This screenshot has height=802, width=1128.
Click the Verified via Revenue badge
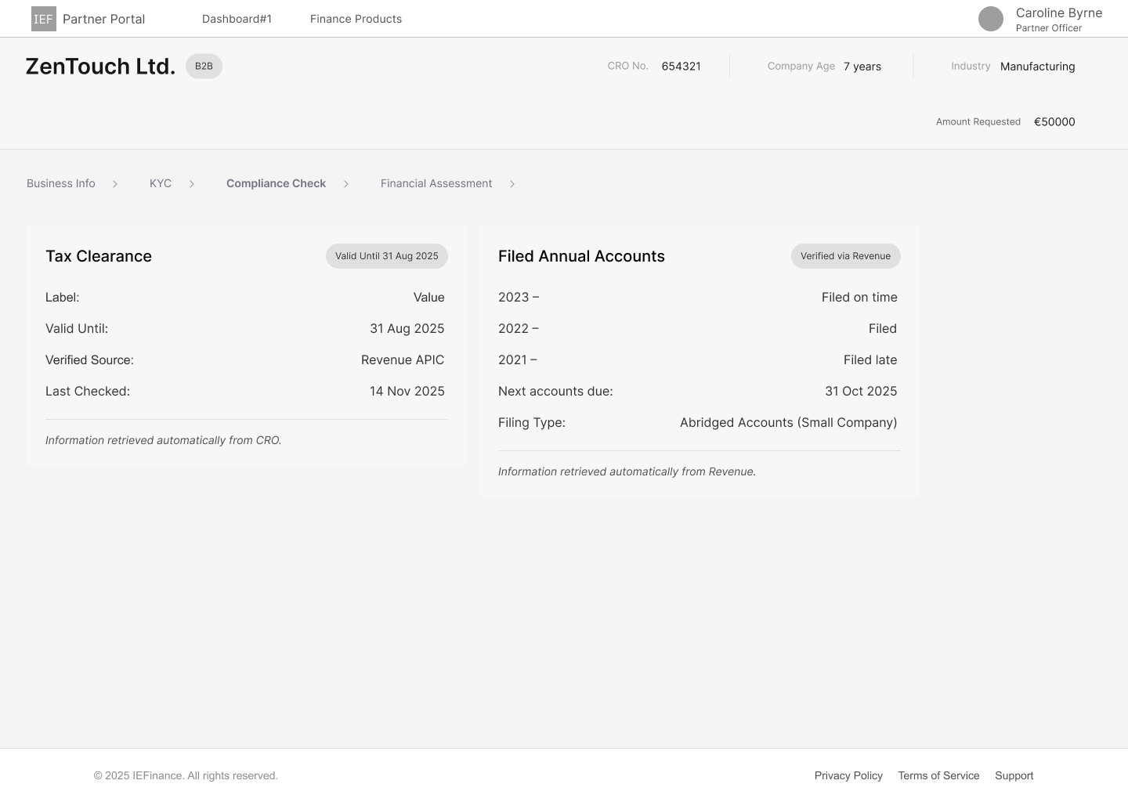pyautogui.click(x=845, y=256)
